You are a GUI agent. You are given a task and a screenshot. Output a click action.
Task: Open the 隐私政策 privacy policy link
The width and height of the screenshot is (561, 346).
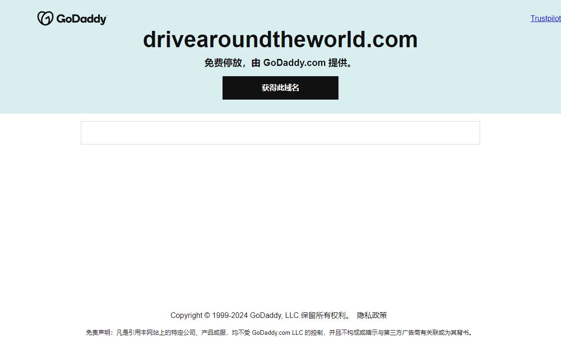(x=372, y=315)
